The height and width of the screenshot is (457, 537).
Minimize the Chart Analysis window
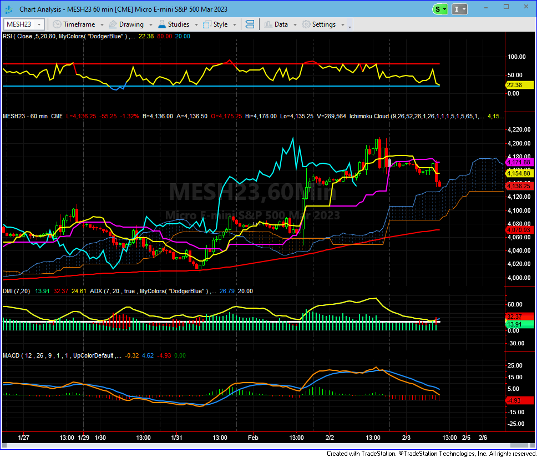pyautogui.click(x=486, y=7)
